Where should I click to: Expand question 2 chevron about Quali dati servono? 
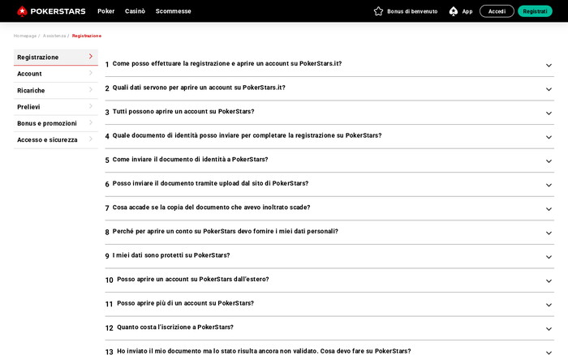pyautogui.click(x=549, y=89)
